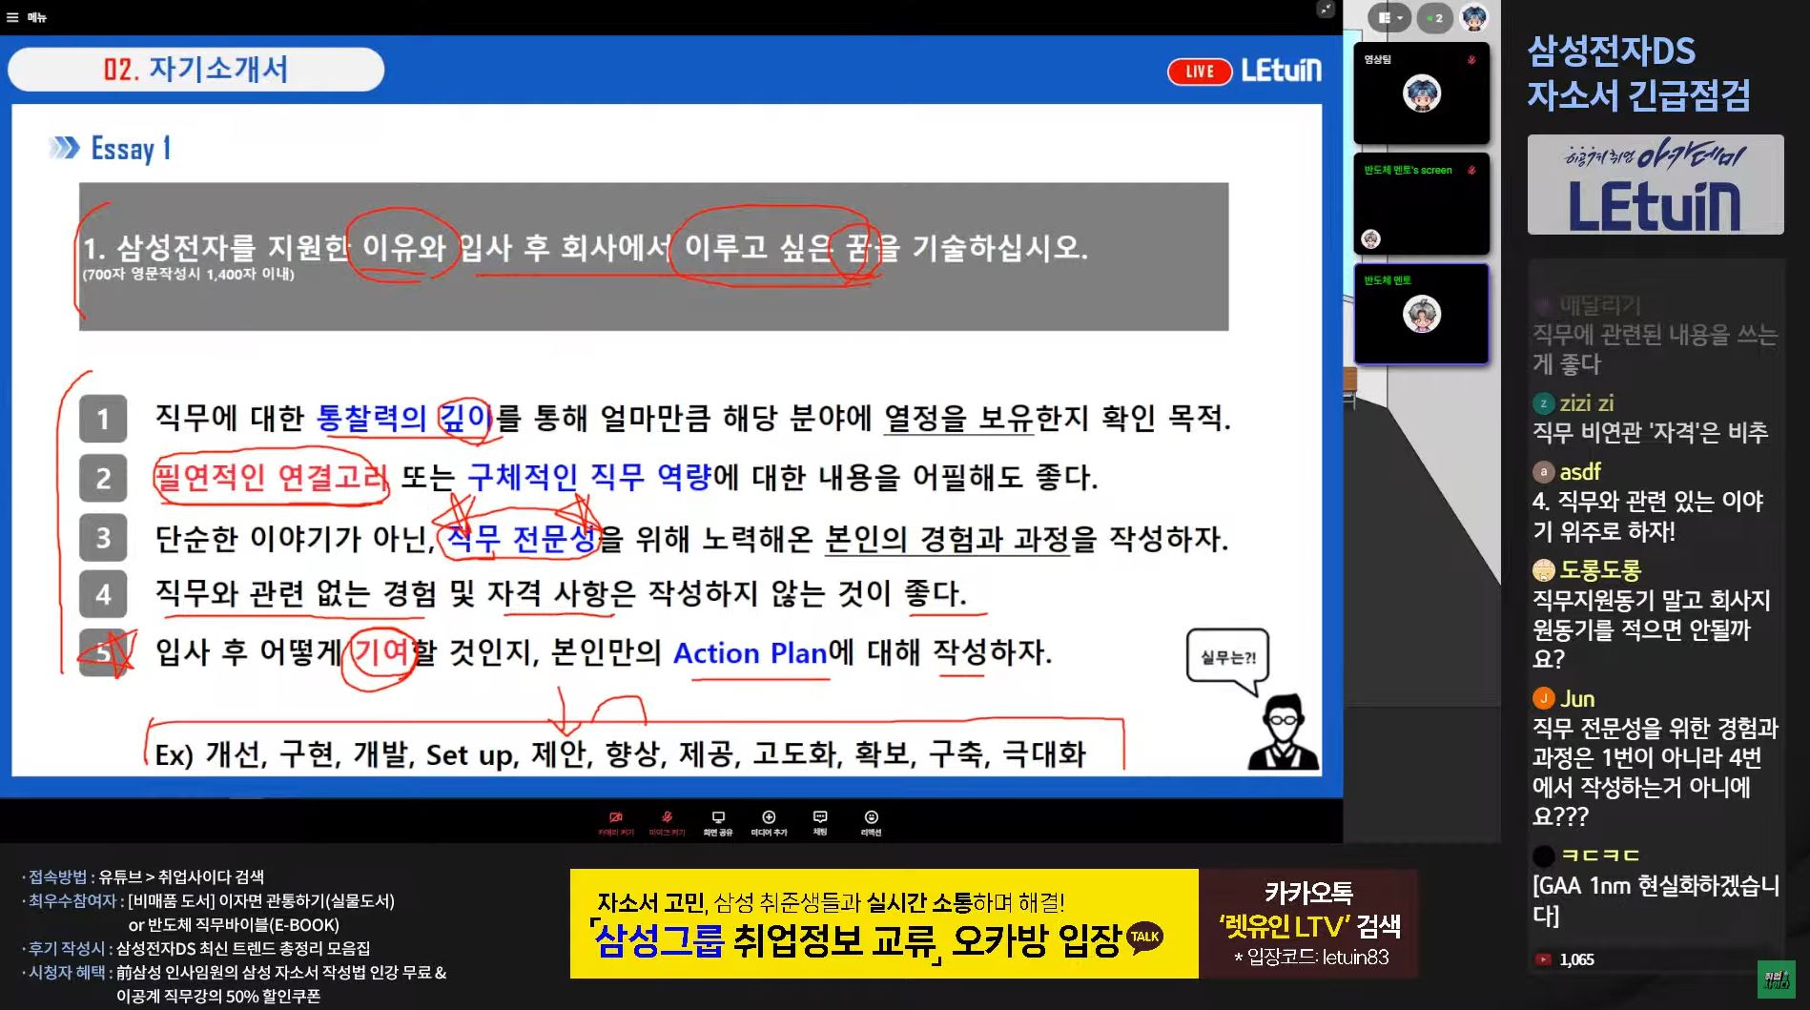Click the [GAA 1nm 현실화하겠습니다] chat message

1656,900
